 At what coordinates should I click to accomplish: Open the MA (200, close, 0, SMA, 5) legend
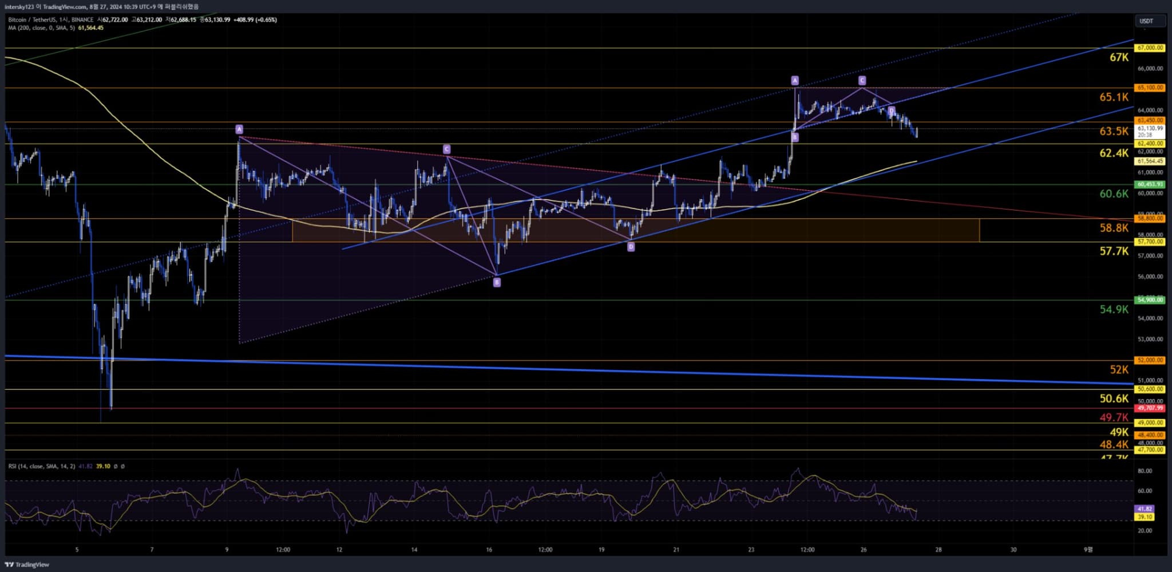click(x=41, y=28)
